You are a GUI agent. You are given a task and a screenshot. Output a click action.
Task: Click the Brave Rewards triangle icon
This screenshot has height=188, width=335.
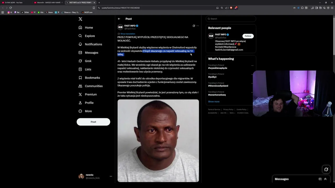tap(236, 8)
